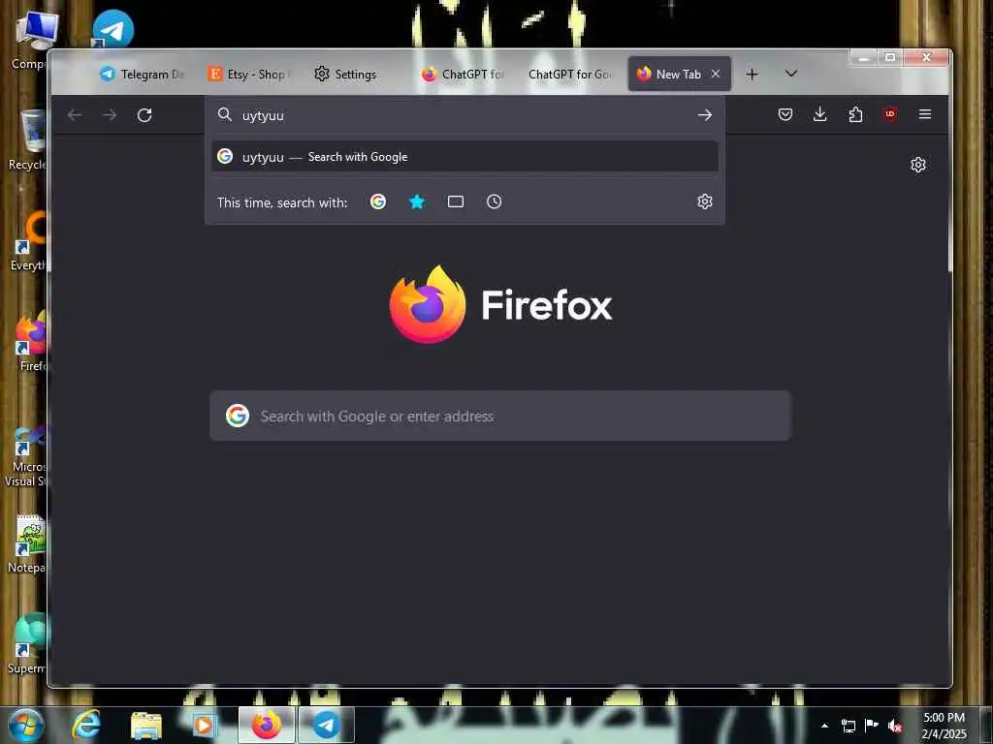Viewport: 993px width, 744px height.
Task: Expand the list all tabs chevron
Action: click(791, 74)
